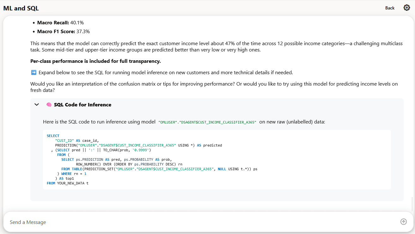Click the ROW_NUMBER() OVER code line
Image resolution: width=415 pixels, height=234 pixels.
129,164
